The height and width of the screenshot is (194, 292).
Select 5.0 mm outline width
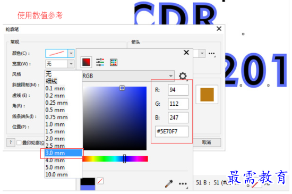(63, 167)
